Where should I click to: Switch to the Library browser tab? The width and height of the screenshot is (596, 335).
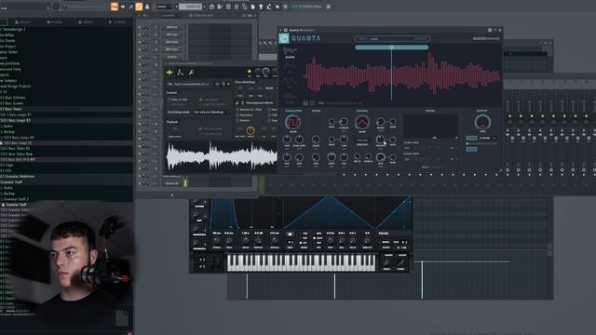coord(86,22)
